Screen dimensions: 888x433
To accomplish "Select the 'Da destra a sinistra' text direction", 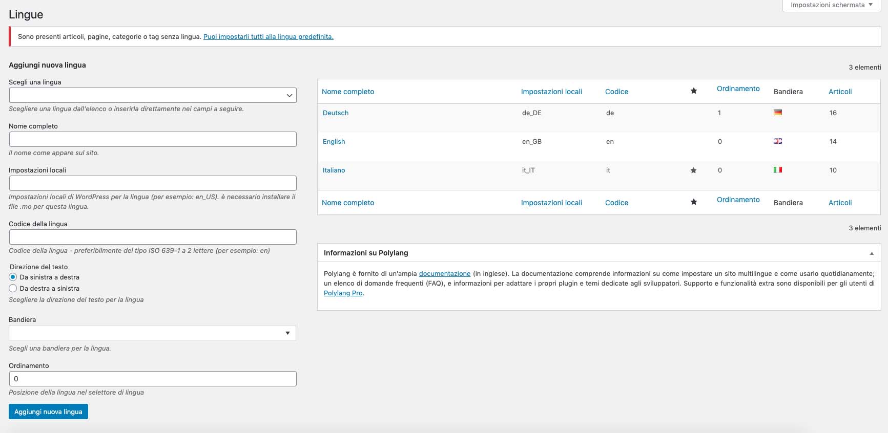I will (13, 288).
